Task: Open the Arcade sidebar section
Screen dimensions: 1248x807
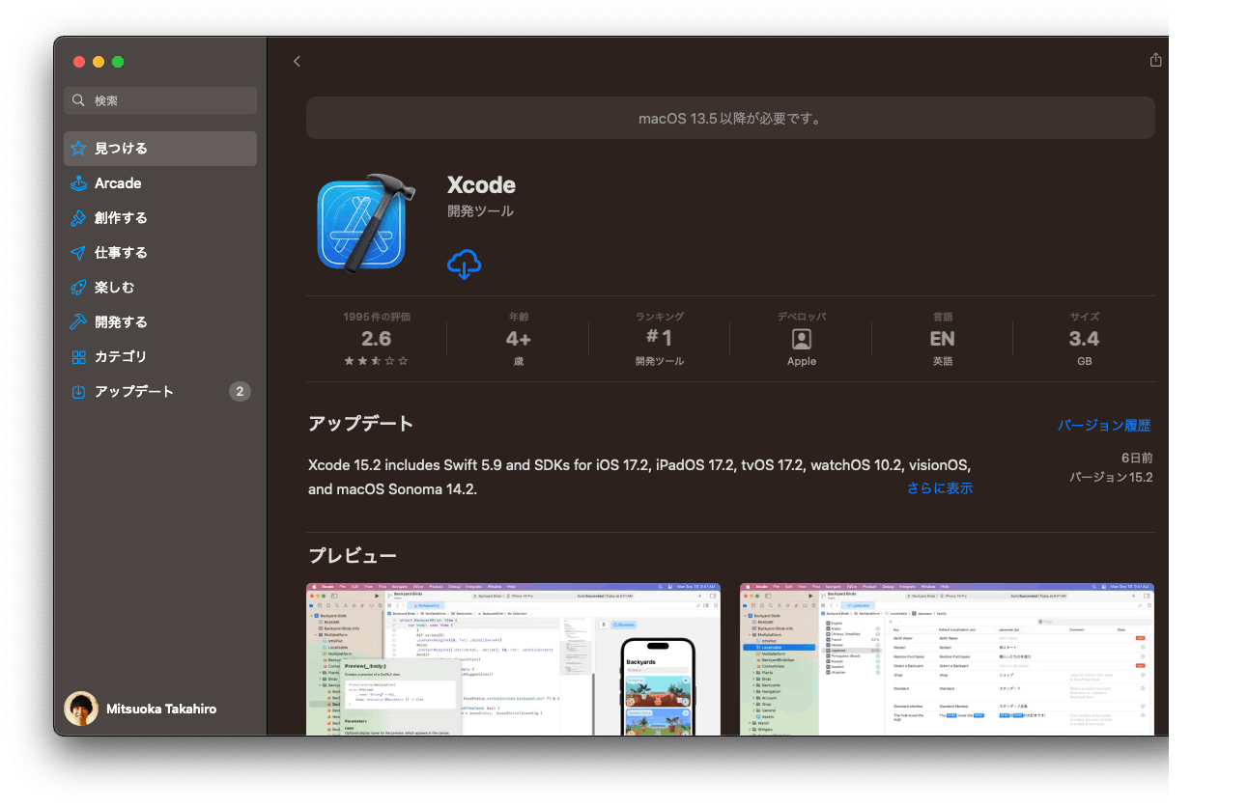Action: click(x=160, y=183)
